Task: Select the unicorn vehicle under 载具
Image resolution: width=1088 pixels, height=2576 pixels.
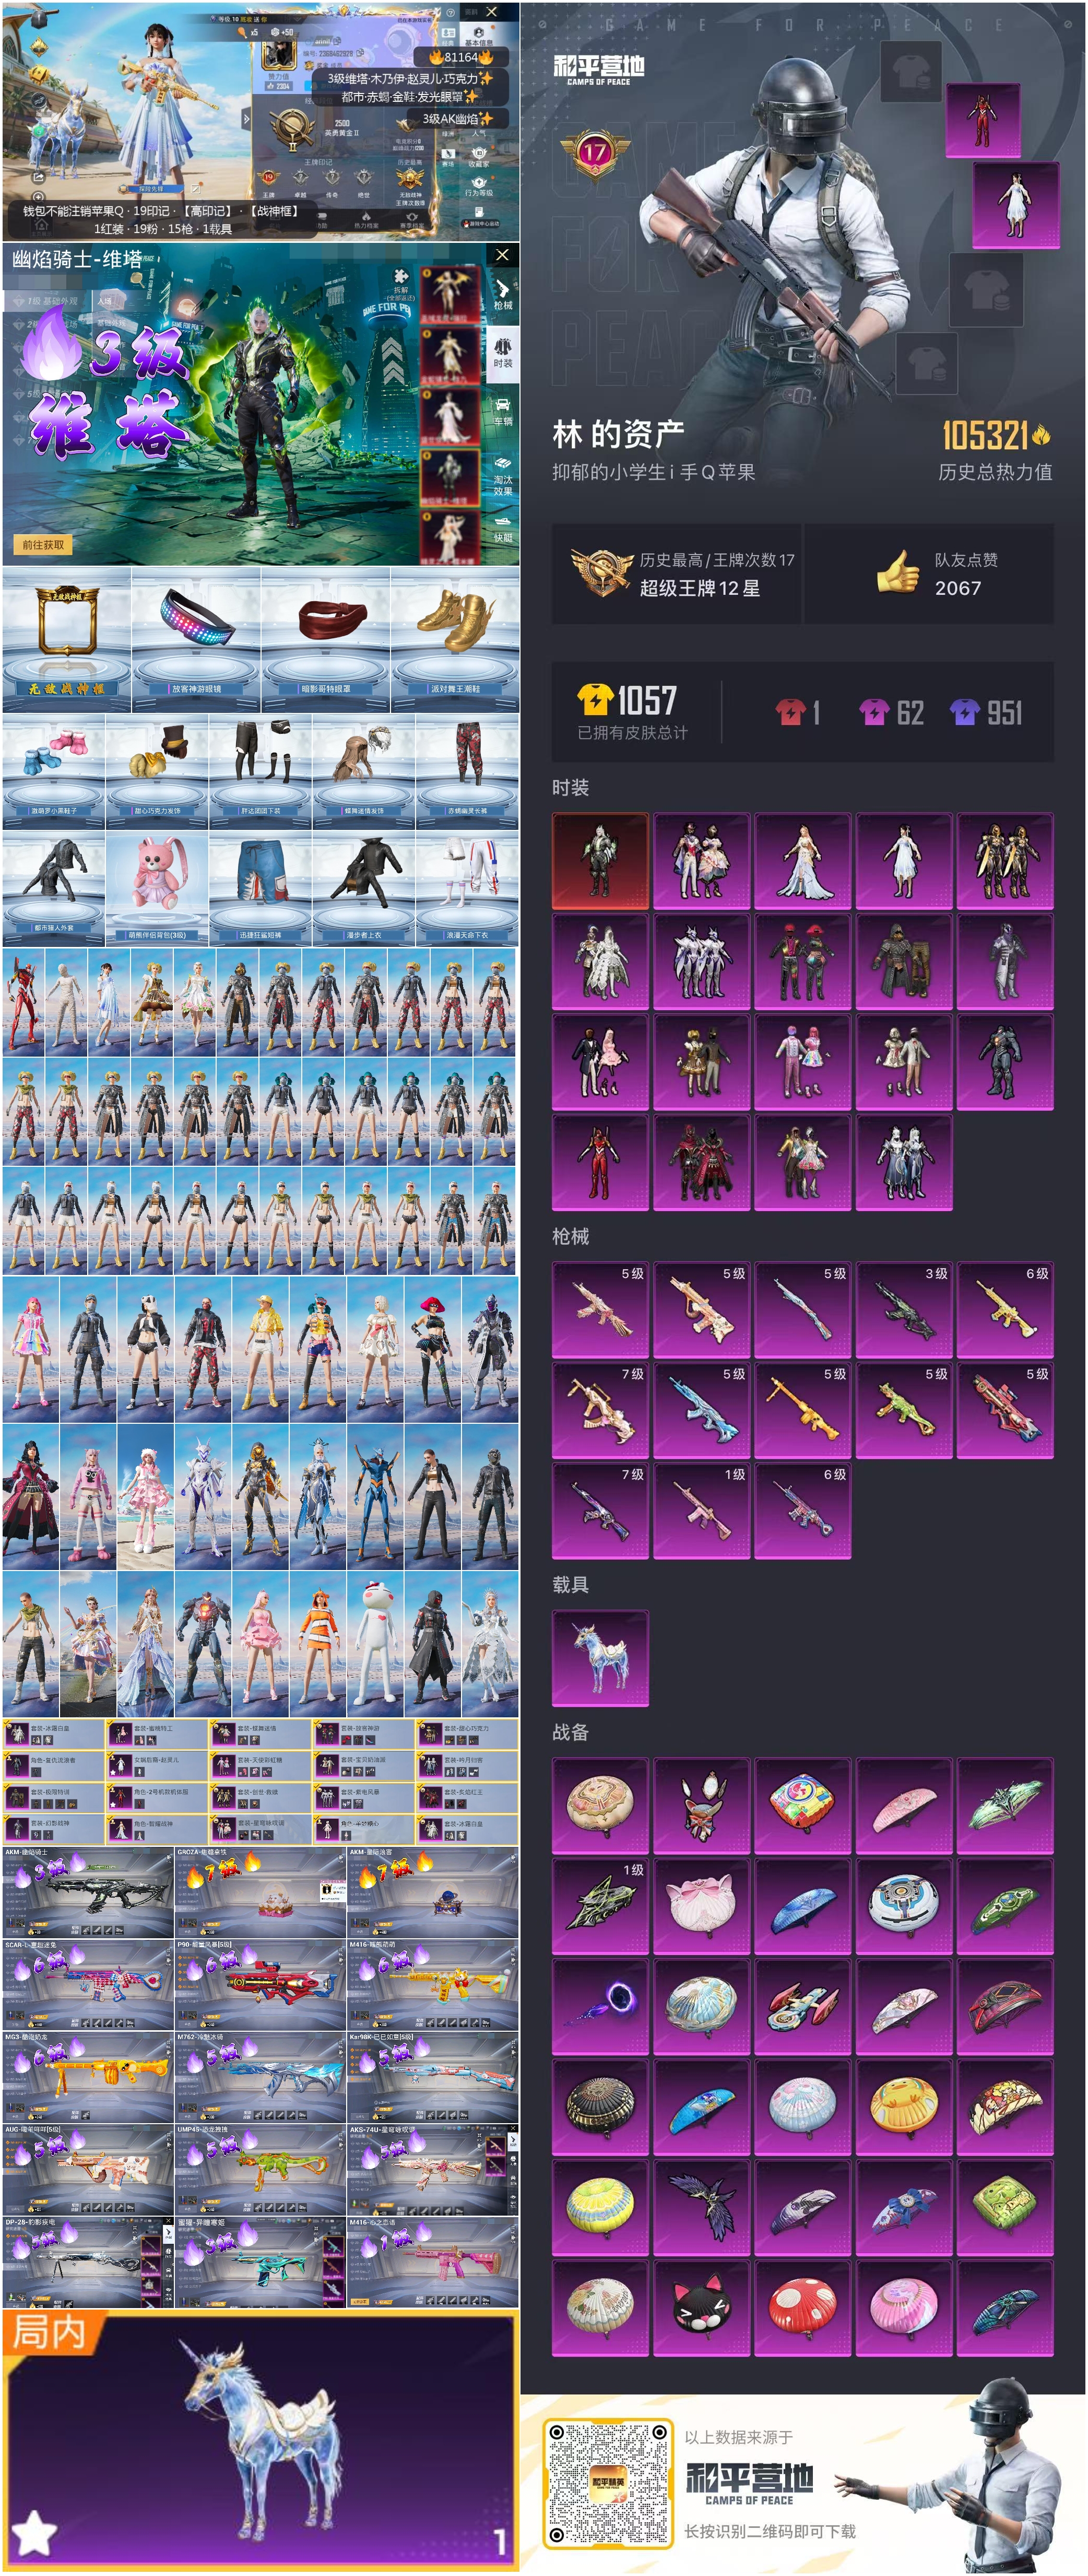Action: point(600,1659)
